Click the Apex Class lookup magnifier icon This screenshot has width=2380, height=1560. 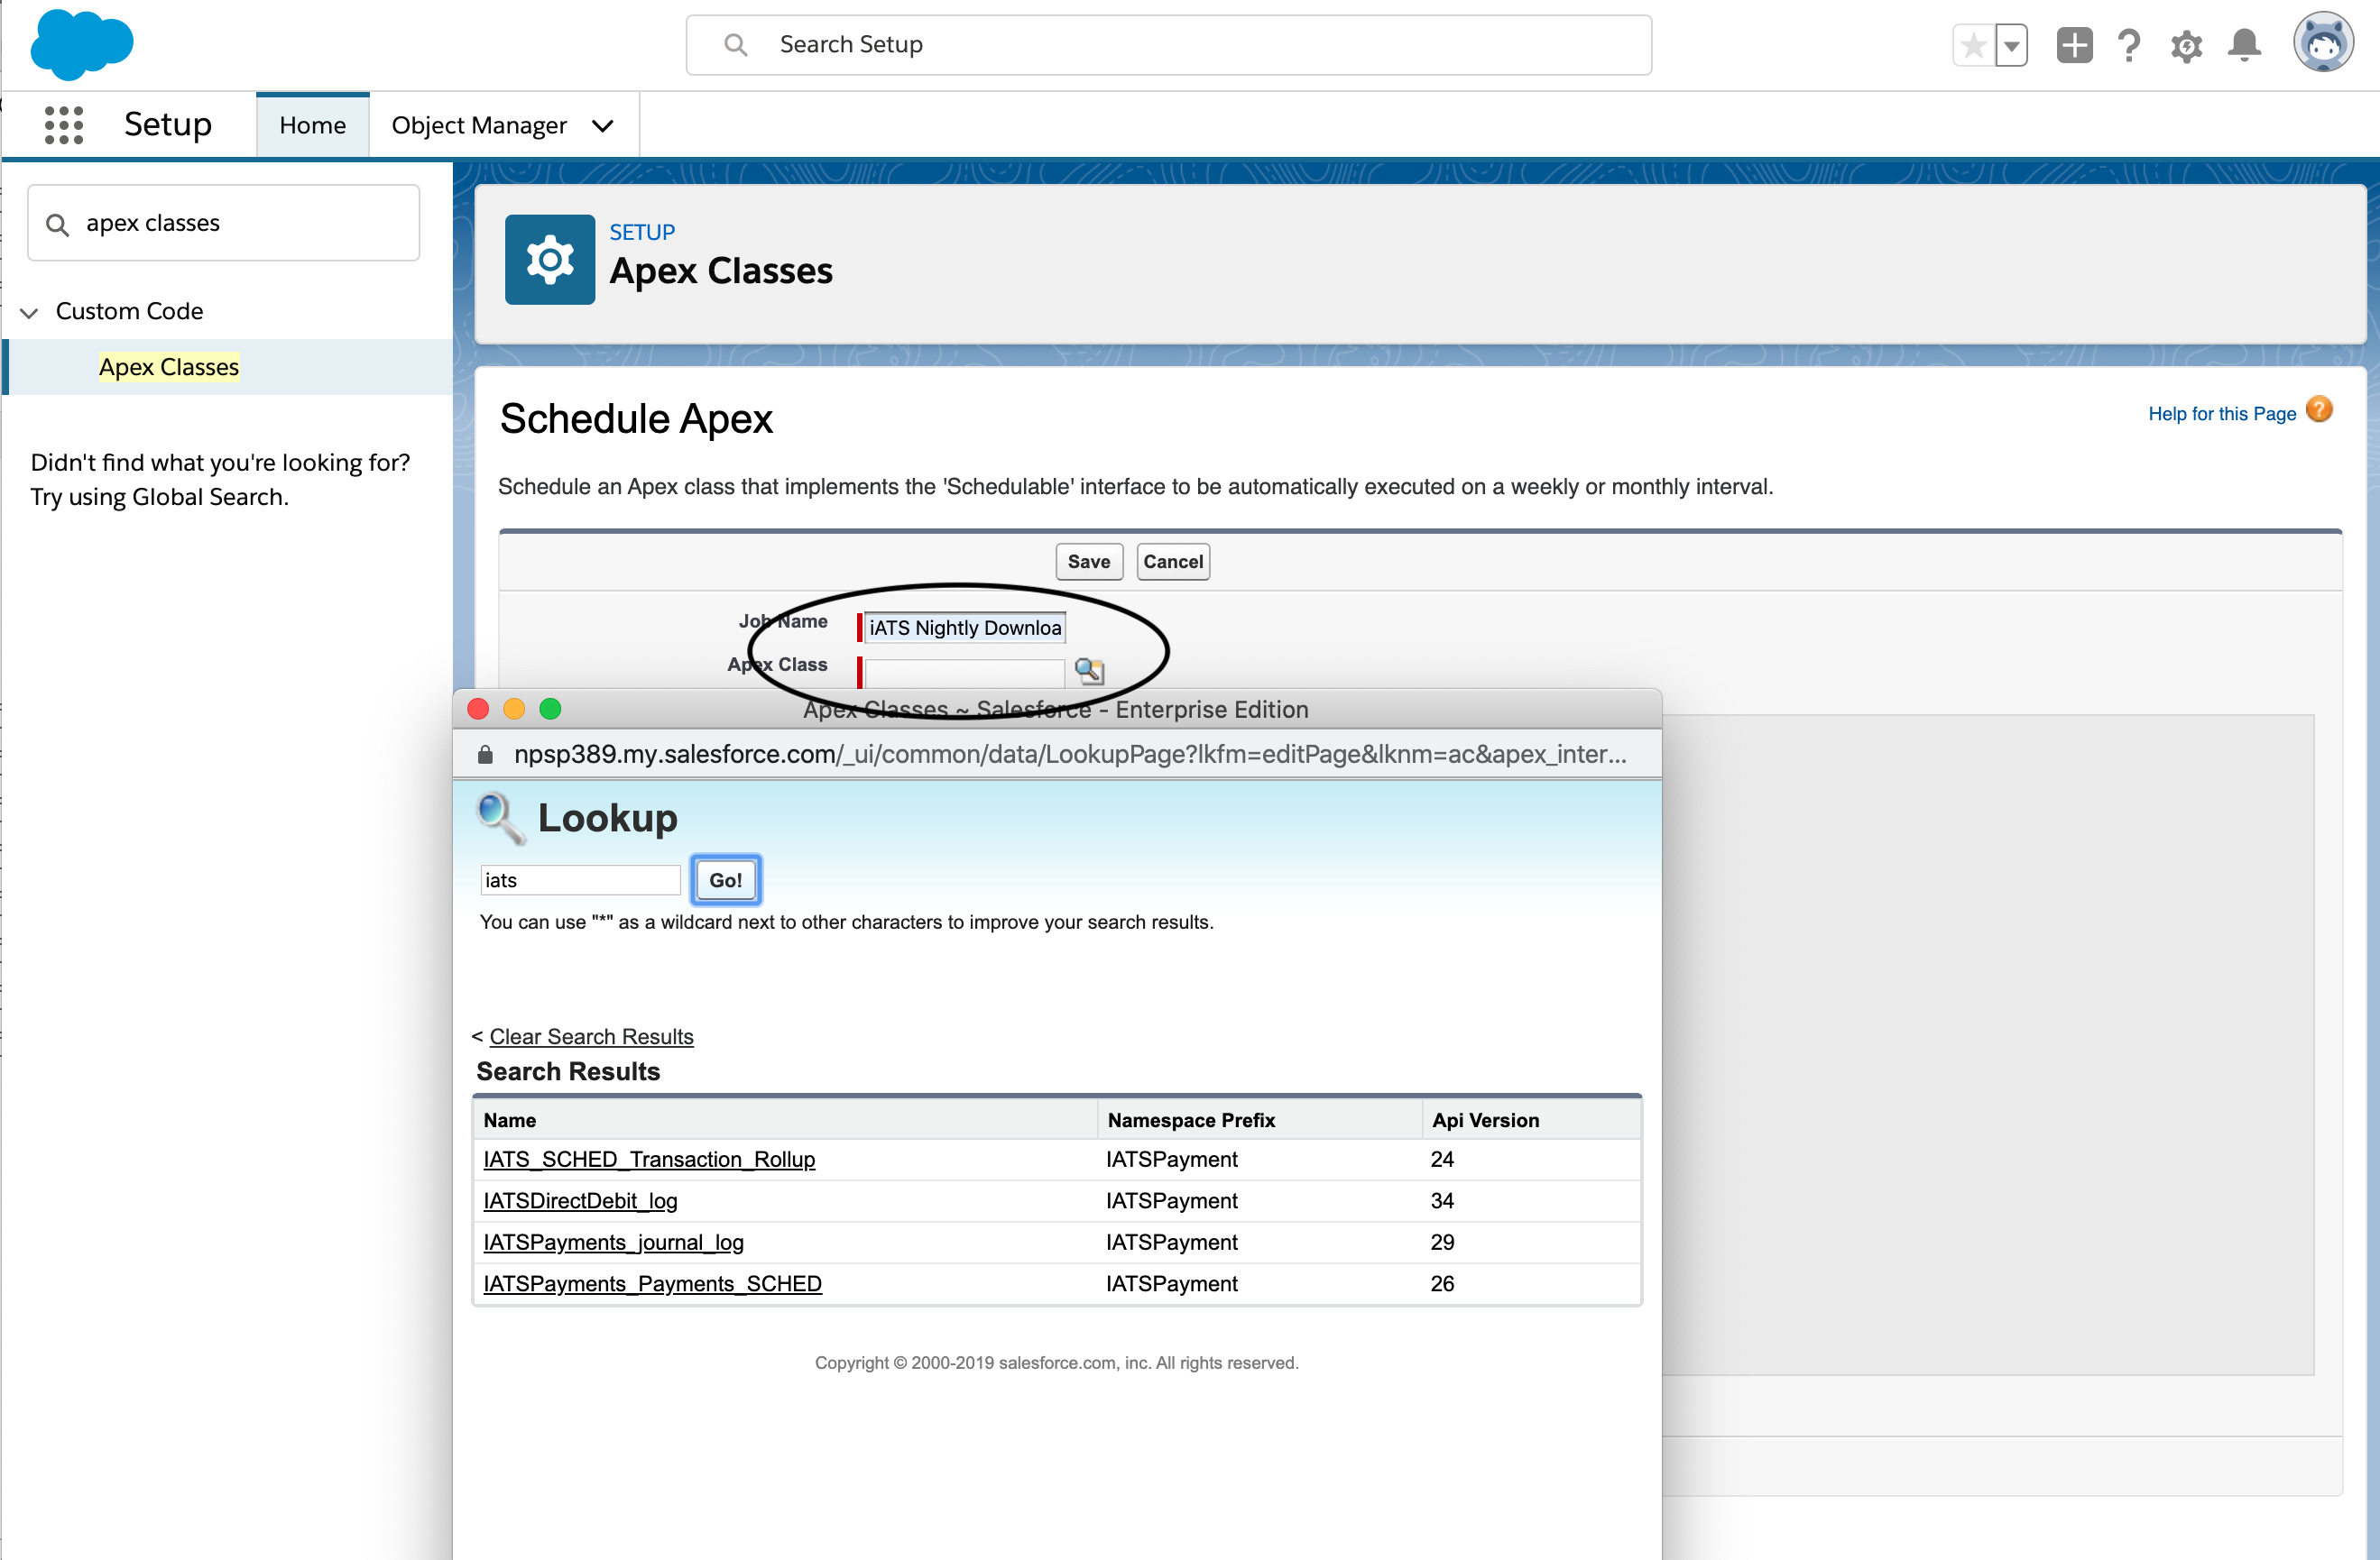[x=1089, y=670]
